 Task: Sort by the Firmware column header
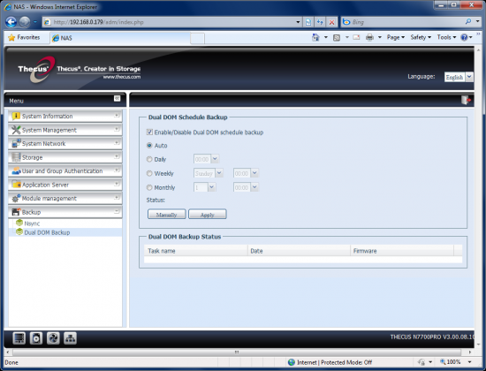click(402, 251)
